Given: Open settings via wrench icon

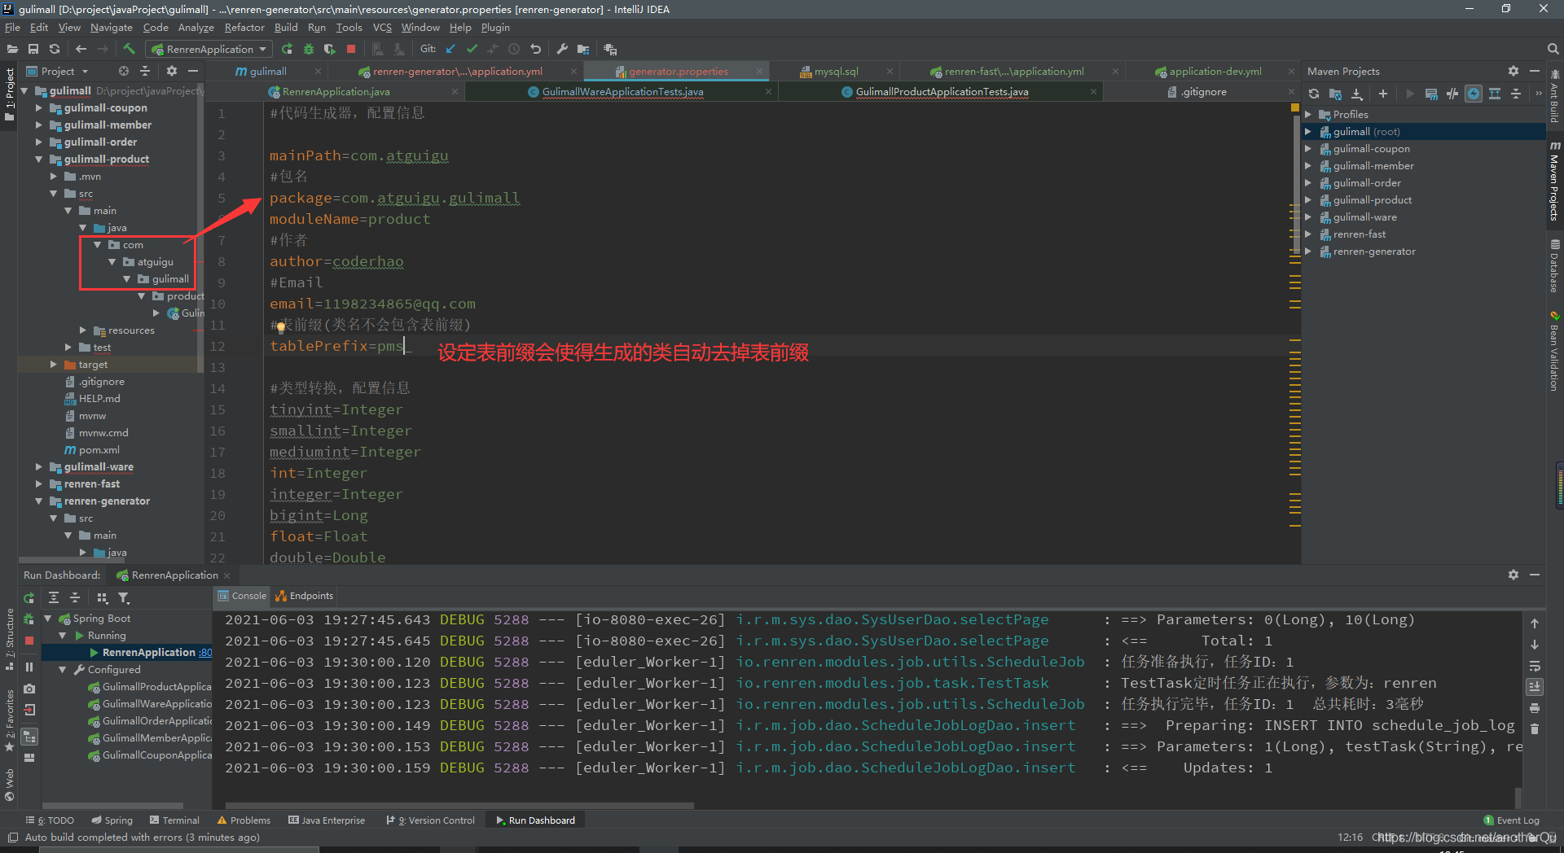Looking at the screenshot, I should (x=562, y=49).
